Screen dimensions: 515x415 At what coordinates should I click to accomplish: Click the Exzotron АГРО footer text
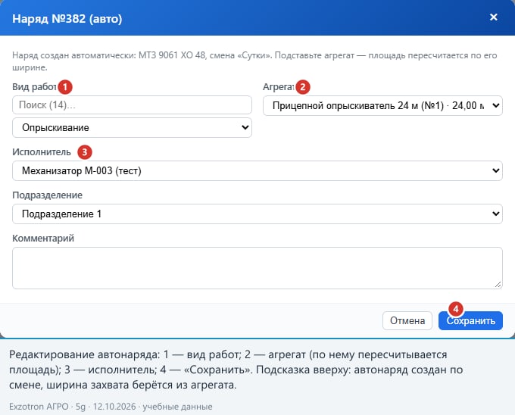111,407
